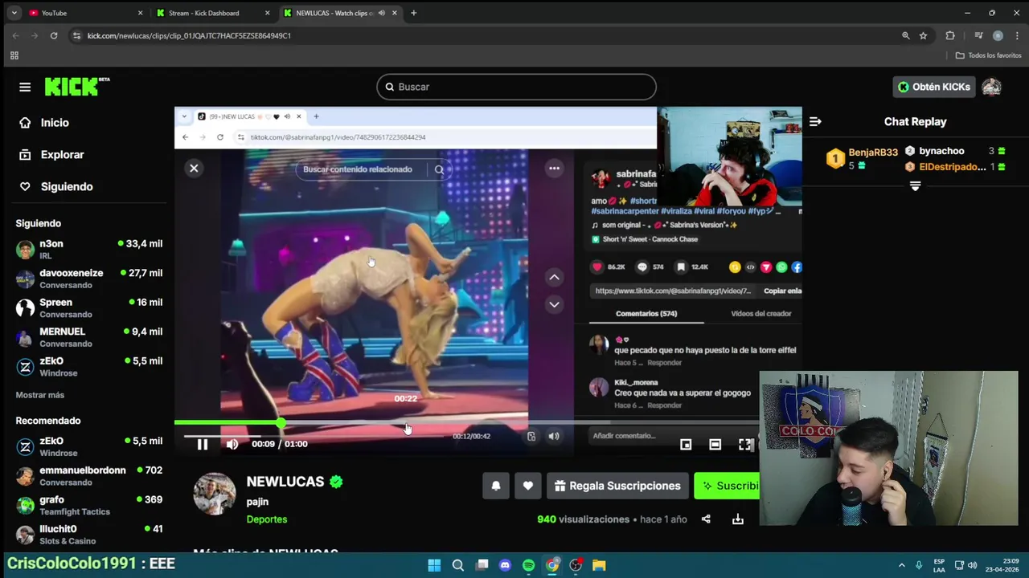1029x578 pixels.
Task: Open the Kick hamburger menu
Action: [x=25, y=87]
